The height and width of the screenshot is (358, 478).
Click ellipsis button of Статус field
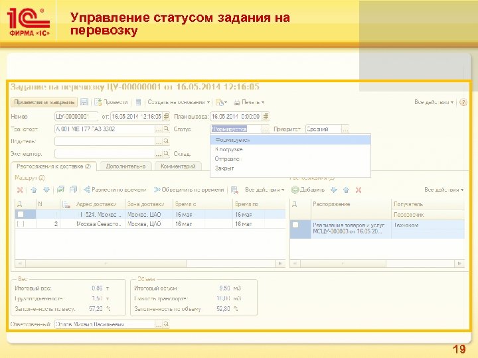[x=266, y=129]
